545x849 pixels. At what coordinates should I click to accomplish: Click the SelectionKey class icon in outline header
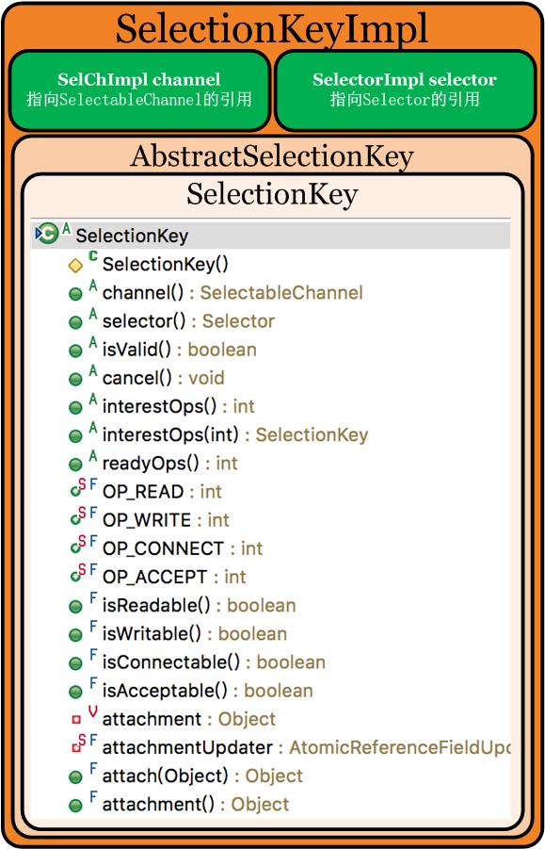47,235
